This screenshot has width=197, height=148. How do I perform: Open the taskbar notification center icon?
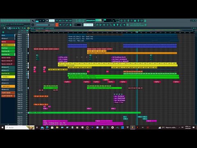coord(194,127)
